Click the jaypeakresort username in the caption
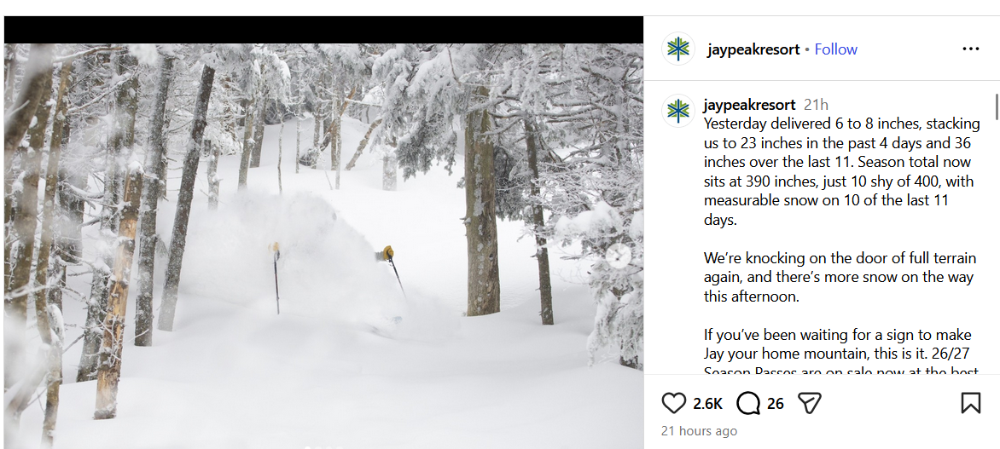This screenshot has width=1000, height=449. pos(749,105)
